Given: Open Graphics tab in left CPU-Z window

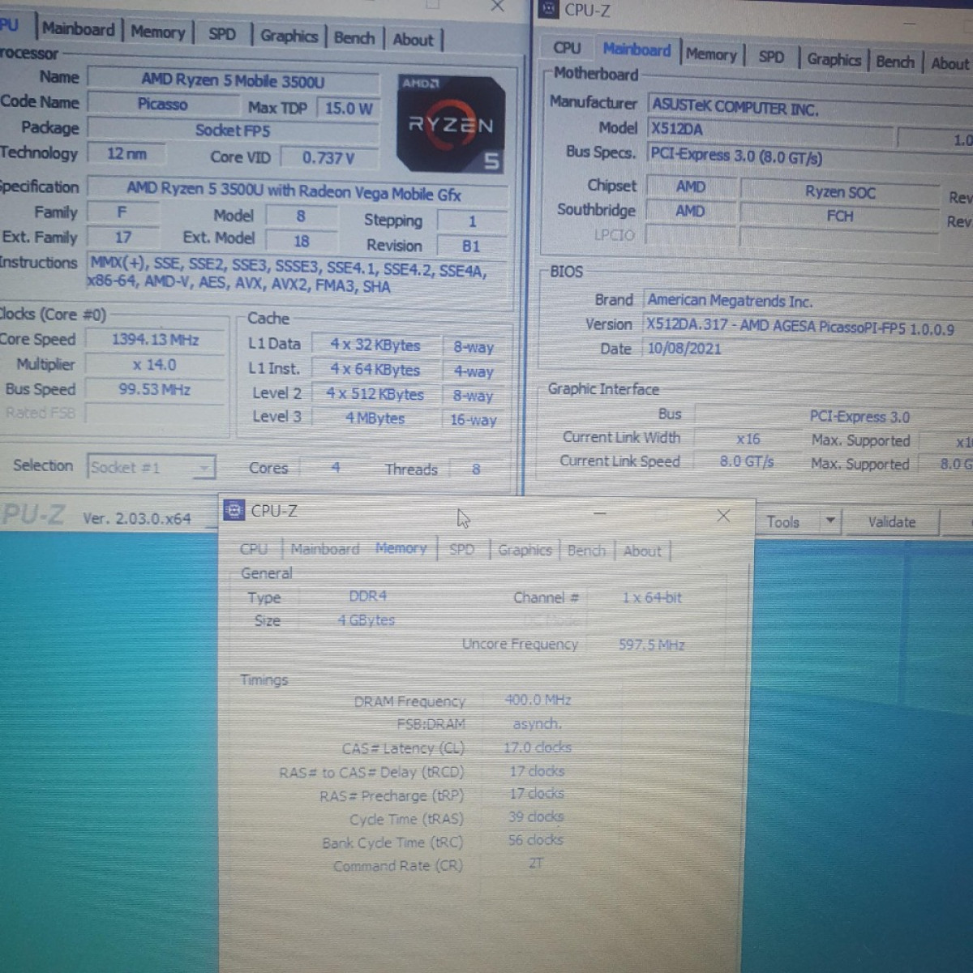Looking at the screenshot, I should (x=289, y=36).
